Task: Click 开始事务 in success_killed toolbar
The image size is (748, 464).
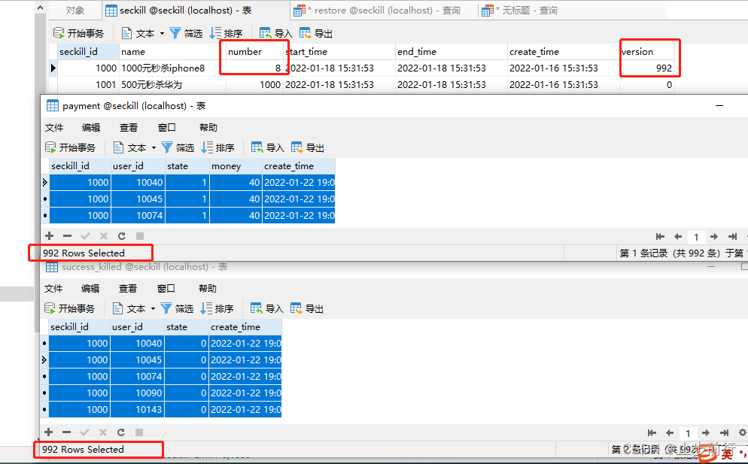Action: click(x=70, y=308)
